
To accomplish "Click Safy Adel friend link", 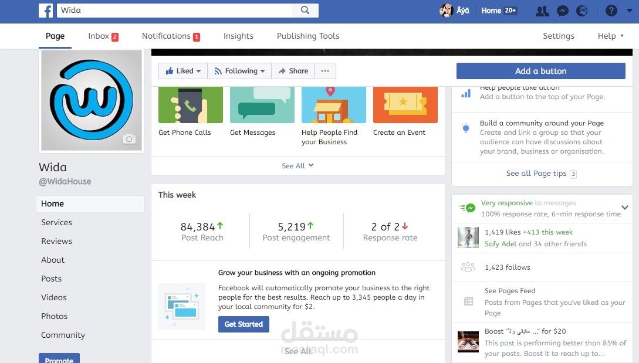I will click(501, 243).
